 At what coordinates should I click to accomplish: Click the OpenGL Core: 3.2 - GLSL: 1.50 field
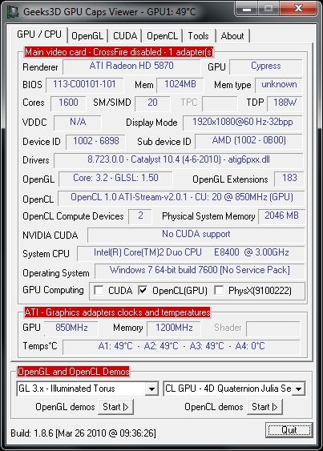pyautogui.click(x=115, y=179)
